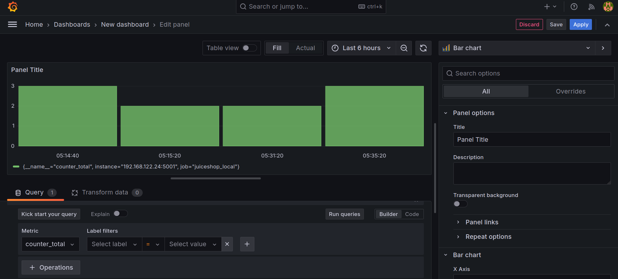Viewport: 618px width, 279px height.
Task: Expand the Panel links section
Action: pos(482,222)
